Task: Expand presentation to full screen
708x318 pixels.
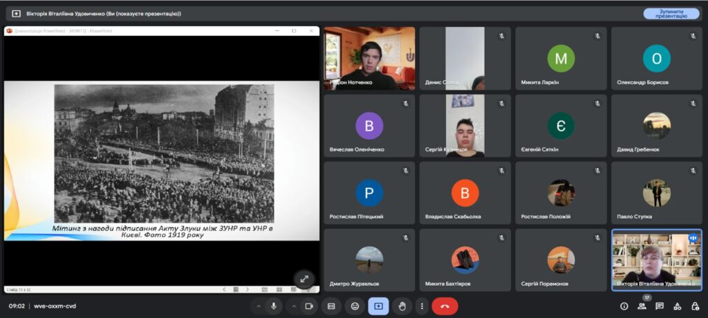Action: [x=304, y=278]
